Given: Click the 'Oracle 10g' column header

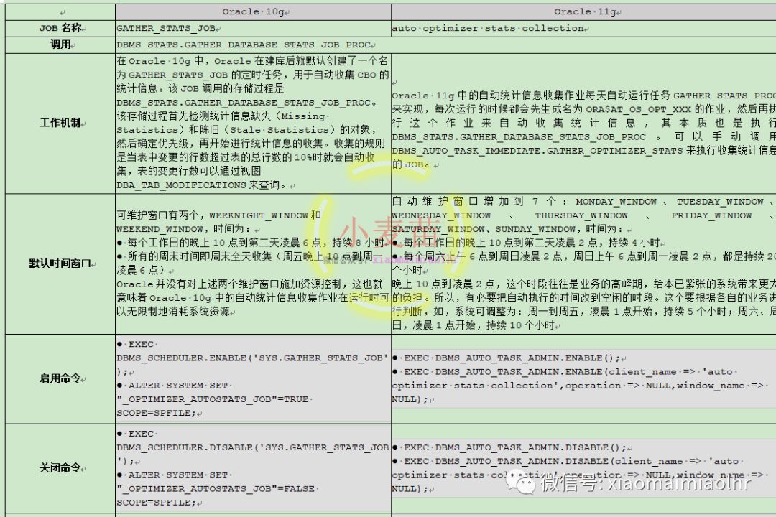Looking at the screenshot, I should (253, 11).
